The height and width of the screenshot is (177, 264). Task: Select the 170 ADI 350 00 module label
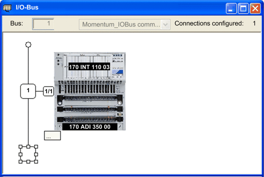(90, 127)
